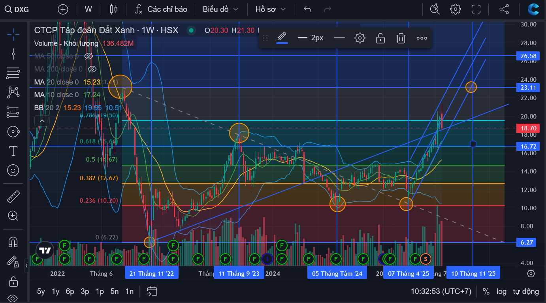Select the 1p date range
Viewport: 546px width, 303px height.
tap(100, 292)
